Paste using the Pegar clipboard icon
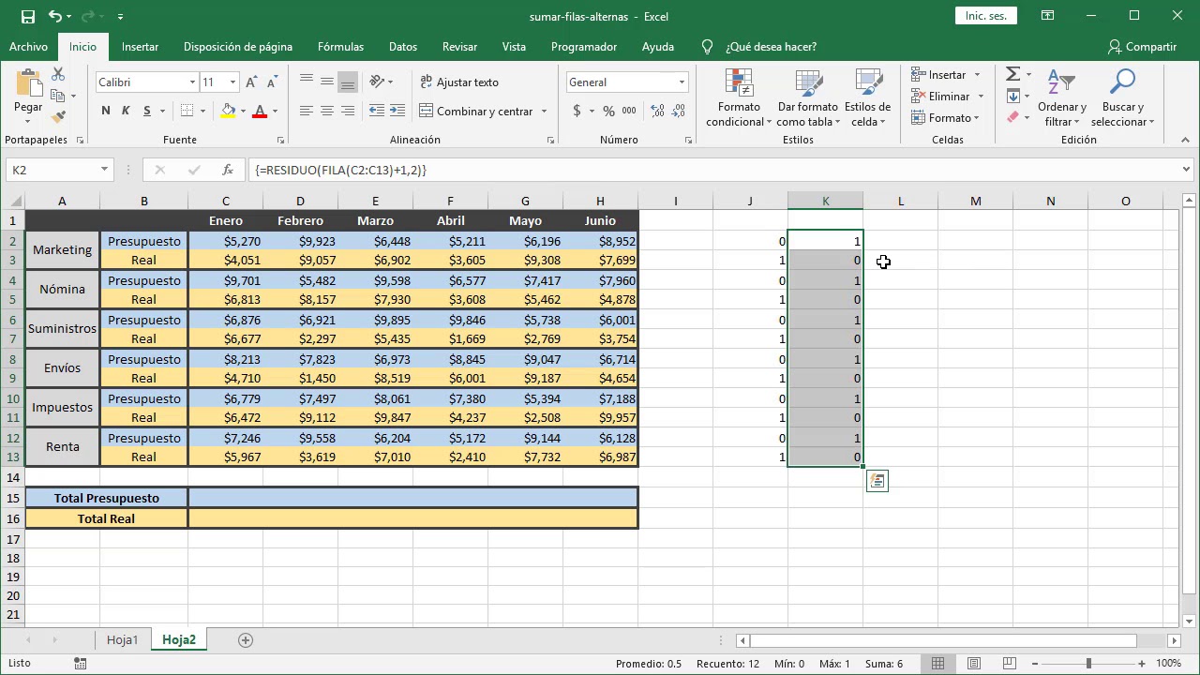This screenshot has width=1200, height=675. tap(28, 82)
